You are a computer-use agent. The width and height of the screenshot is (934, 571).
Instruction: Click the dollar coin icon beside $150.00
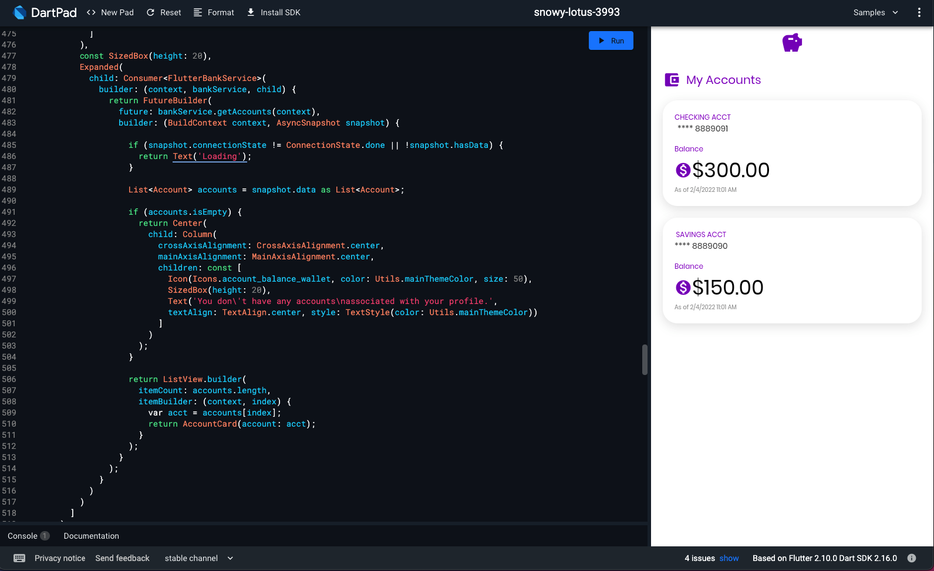(683, 288)
